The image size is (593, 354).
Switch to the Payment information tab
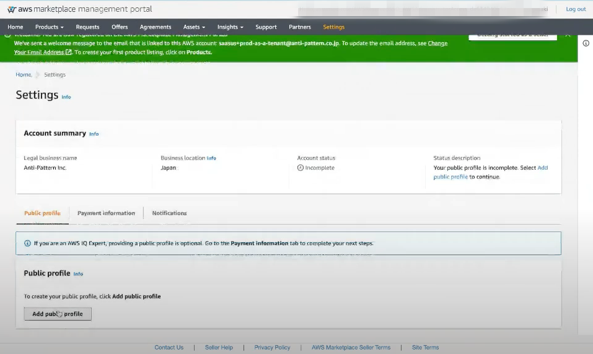[106, 213]
